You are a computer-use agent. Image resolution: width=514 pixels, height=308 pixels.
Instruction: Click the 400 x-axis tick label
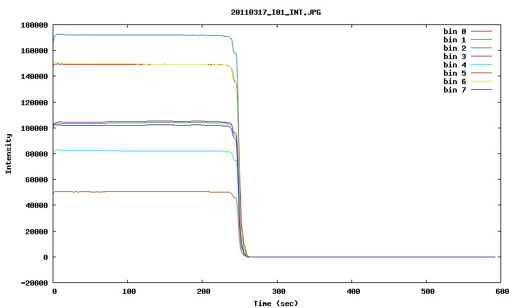coord(353,291)
